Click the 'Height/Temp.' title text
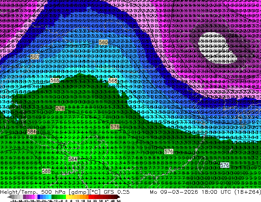 tap(19, 192)
